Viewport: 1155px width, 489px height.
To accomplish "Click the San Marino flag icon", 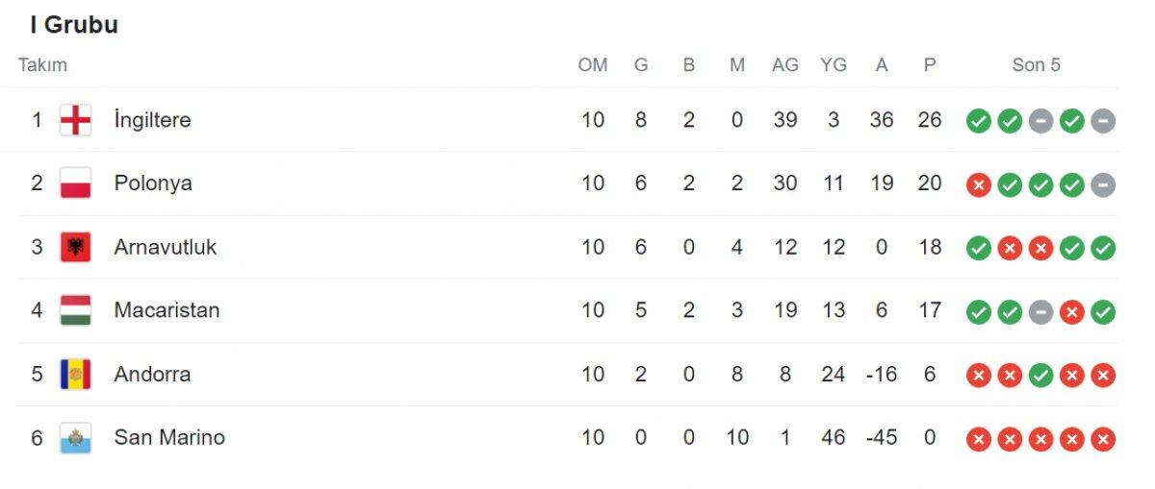I will point(75,438).
